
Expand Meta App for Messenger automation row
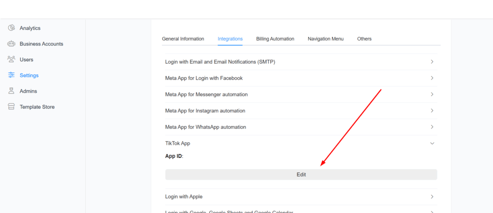pyautogui.click(x=432, y=95)
